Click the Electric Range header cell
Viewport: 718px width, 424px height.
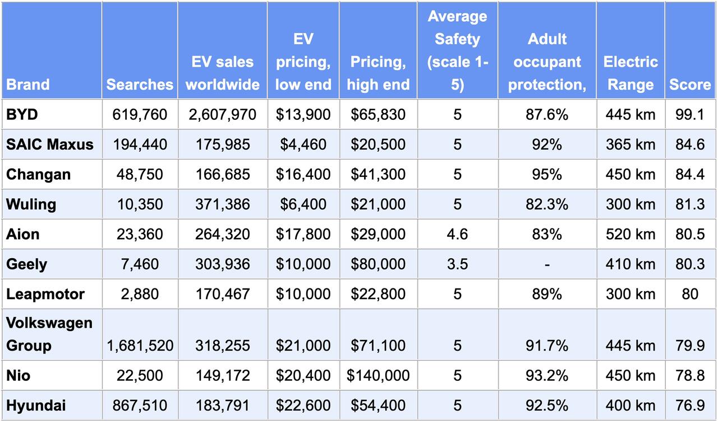(630, 73)
